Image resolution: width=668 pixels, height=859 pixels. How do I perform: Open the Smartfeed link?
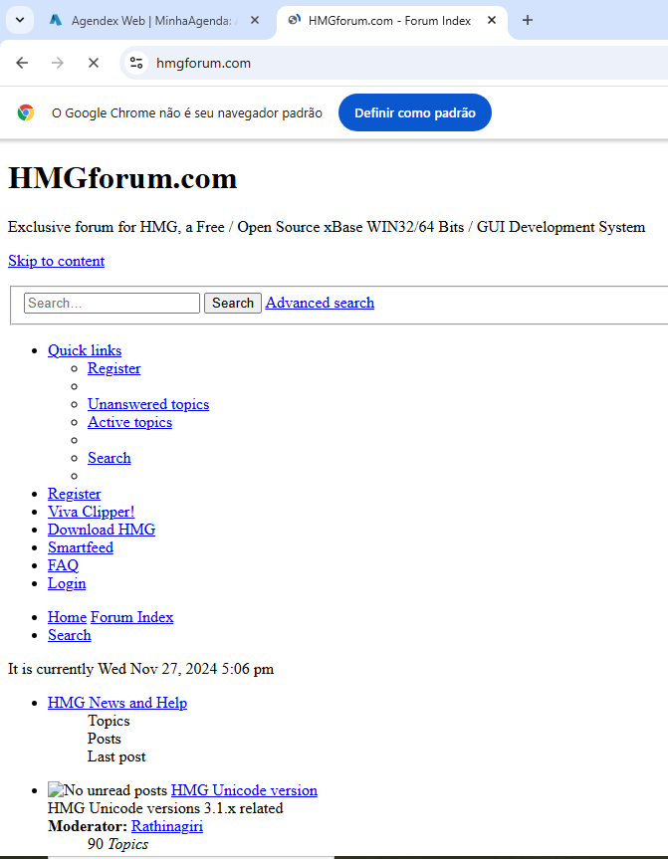click(x=81, y=547)
